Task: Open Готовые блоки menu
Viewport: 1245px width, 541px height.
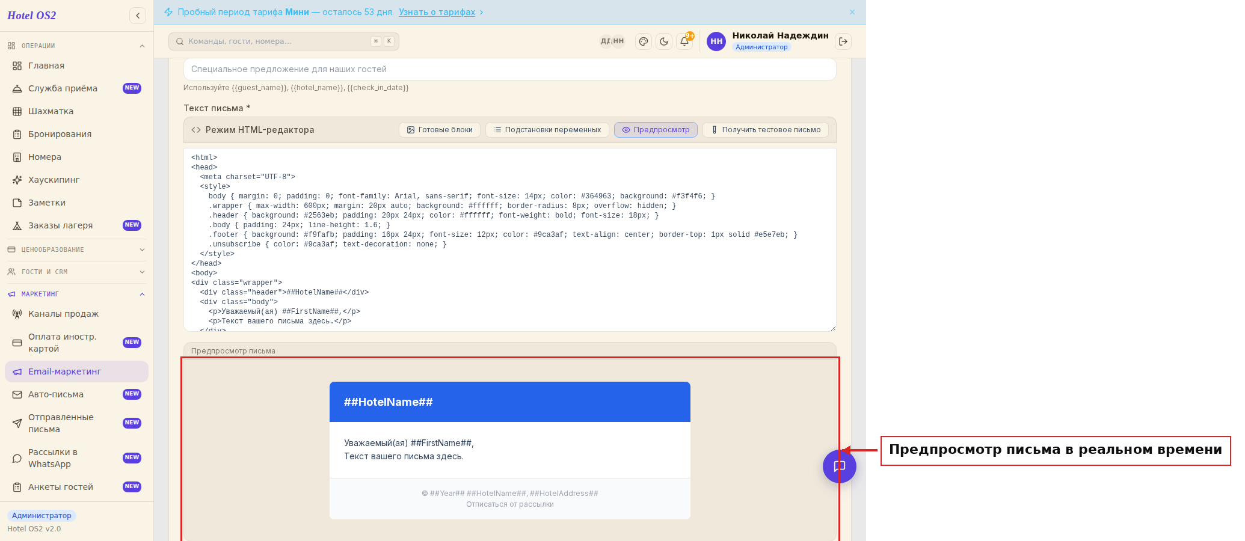Action: (440, 130)
